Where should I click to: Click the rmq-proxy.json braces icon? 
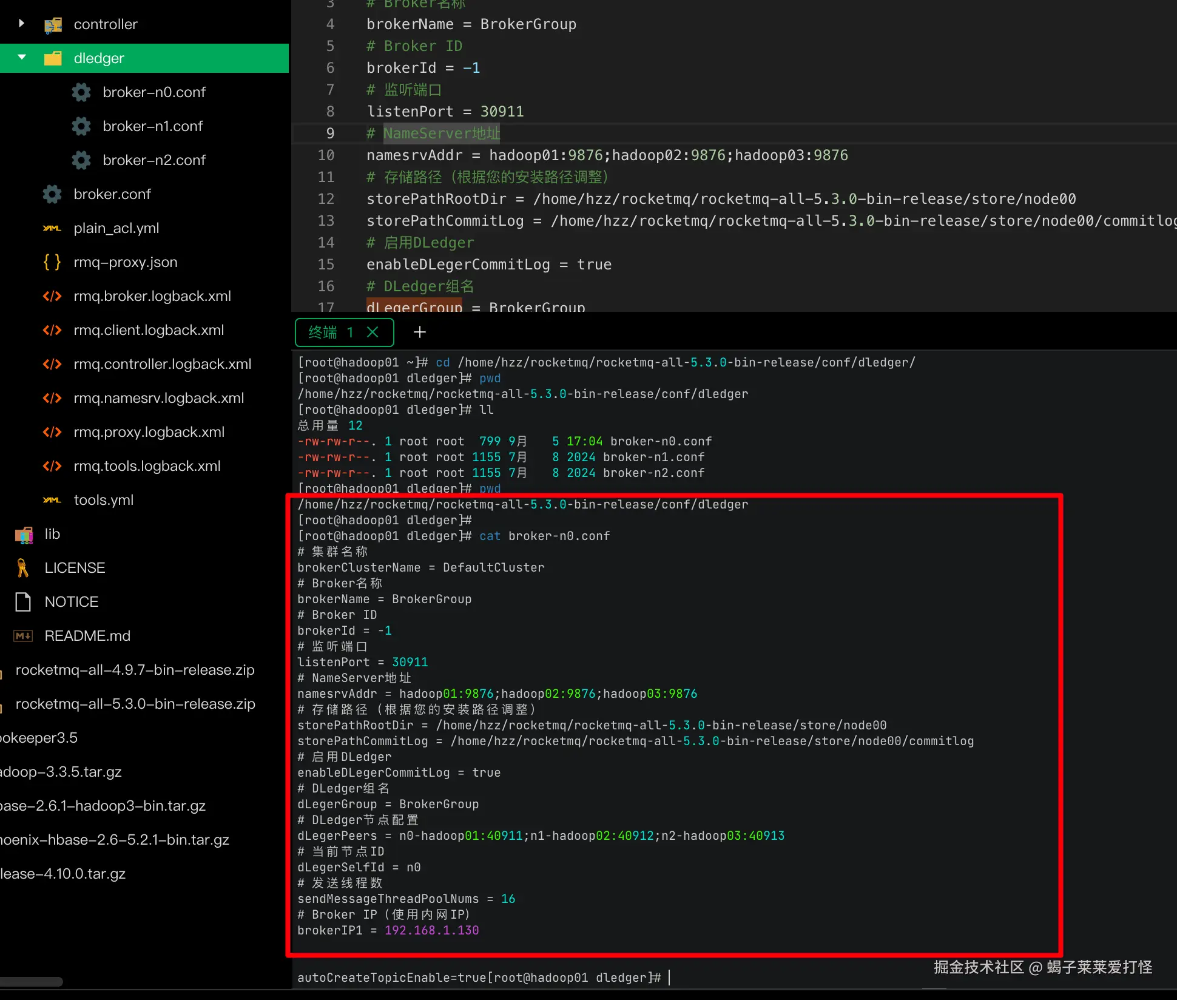click(x=52, y=262)
